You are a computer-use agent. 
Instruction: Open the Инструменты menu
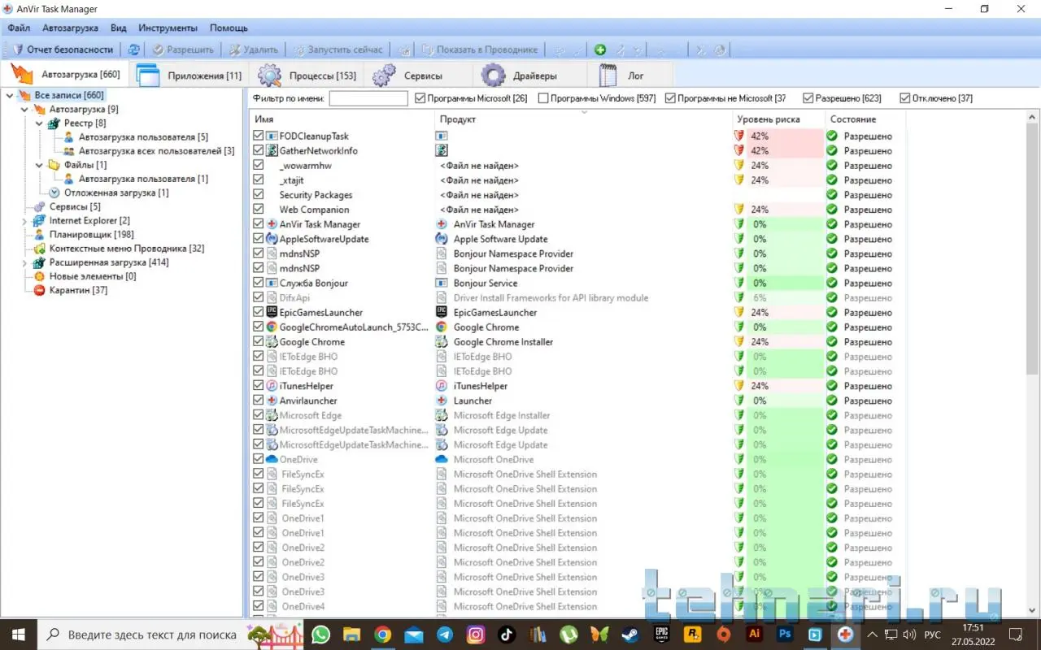coord(168,28)
